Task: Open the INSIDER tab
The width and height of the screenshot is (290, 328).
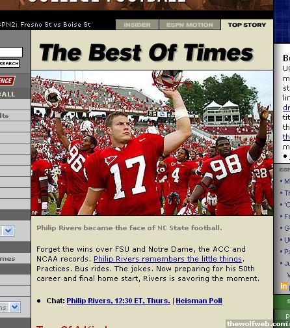Action: point(137,25)
